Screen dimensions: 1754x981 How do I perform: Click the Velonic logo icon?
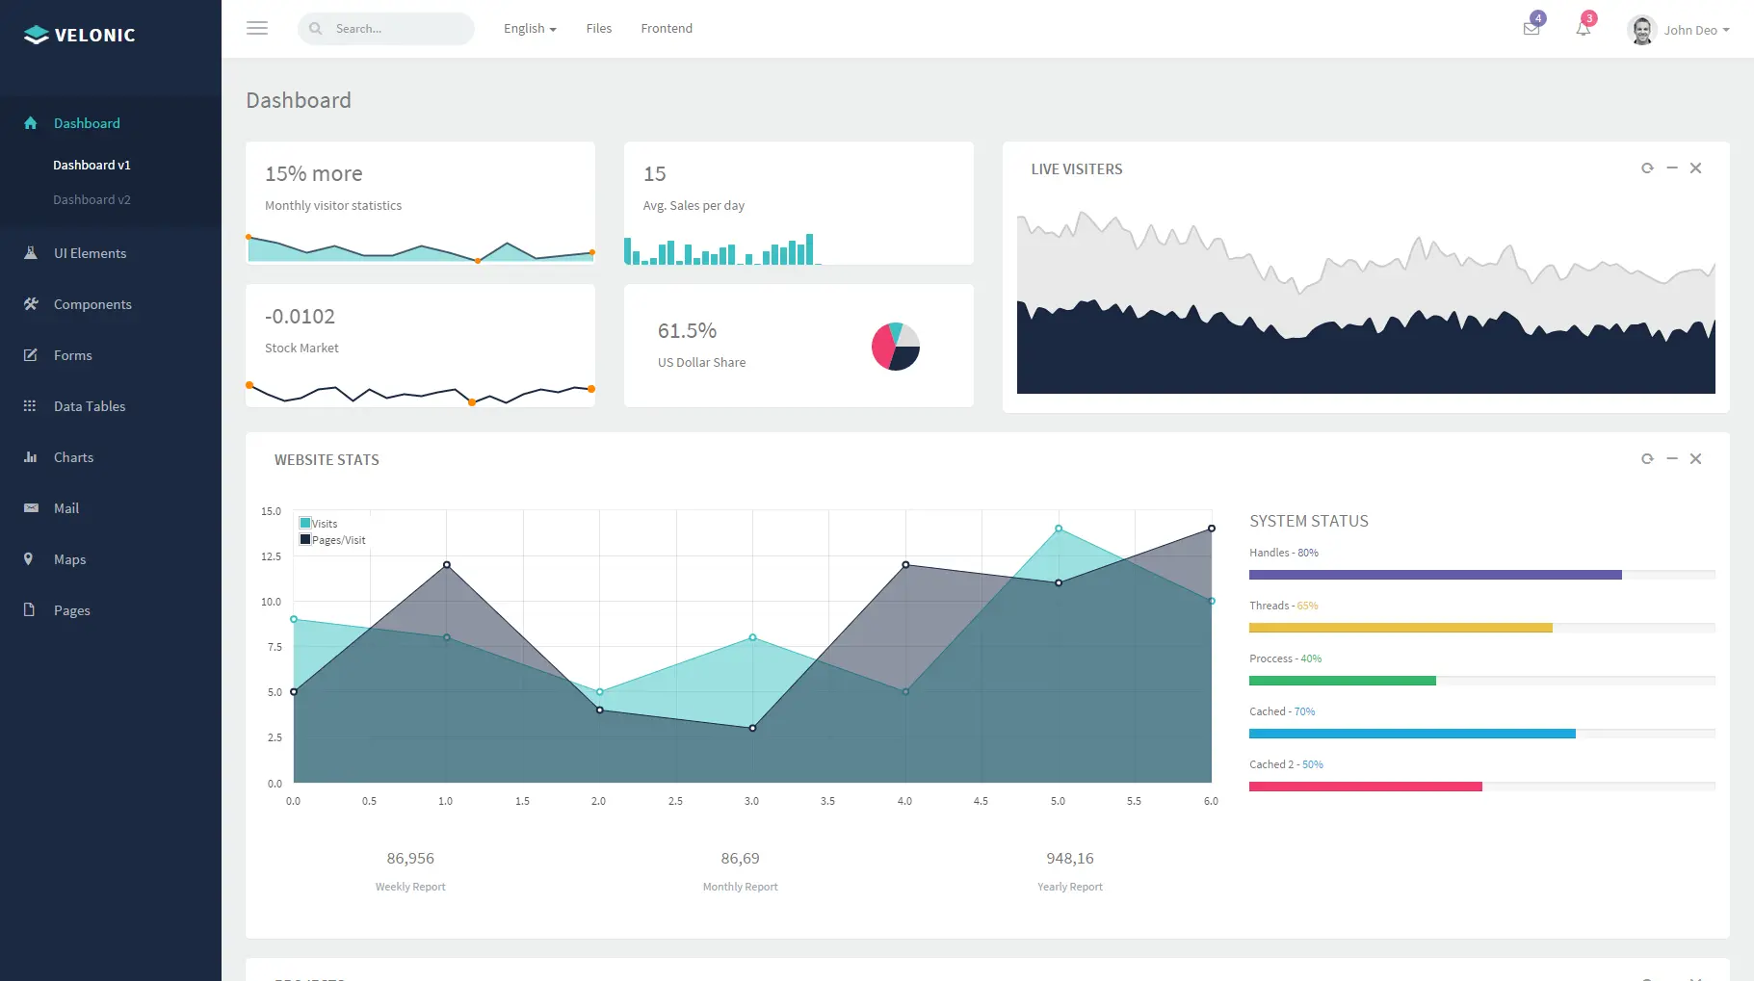[36, 35]
